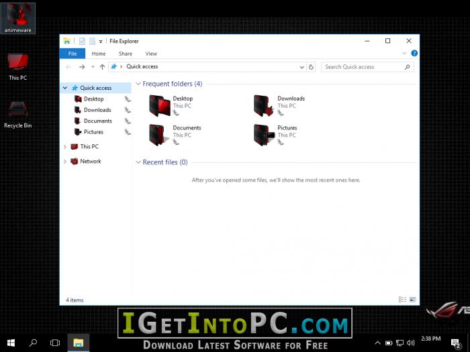Image resolution: width=470 pixels, height=352 pixels.
Task: Select Documents in the navigation pane
Action: click(98, 121)
